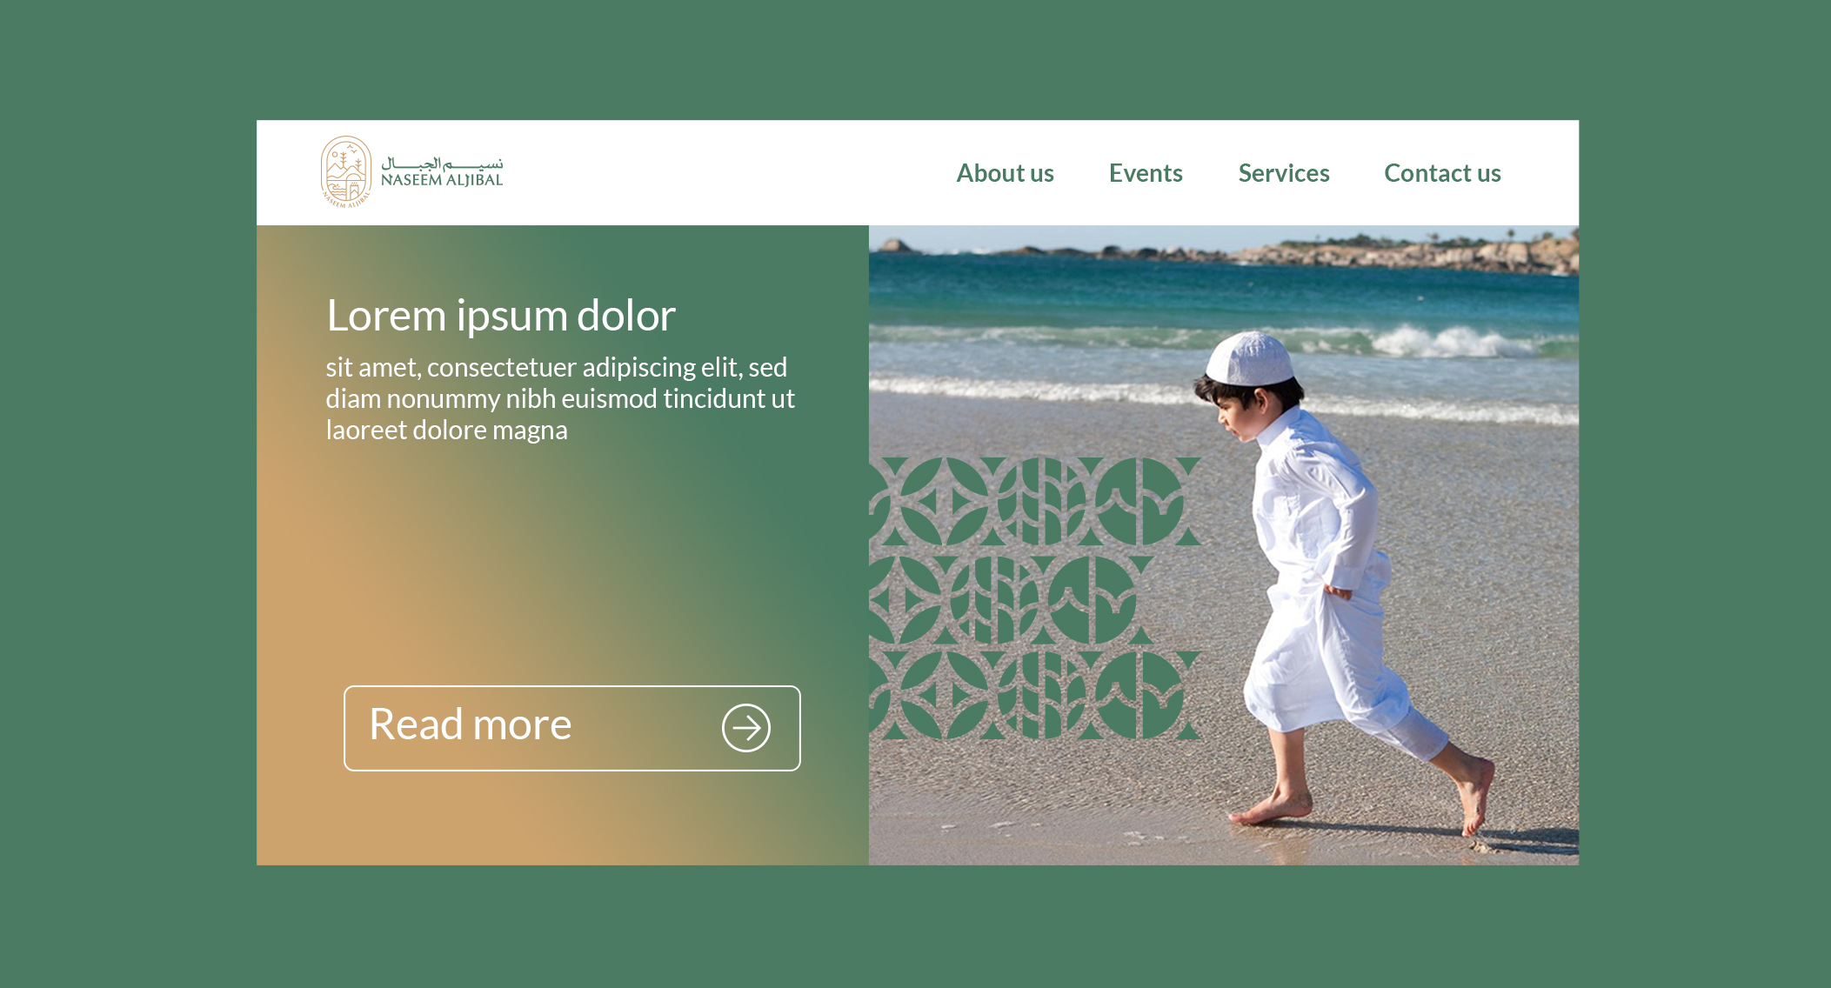The image size is (1831, 988).
Task: Open the About us menu item
Action: point(1005,173)
